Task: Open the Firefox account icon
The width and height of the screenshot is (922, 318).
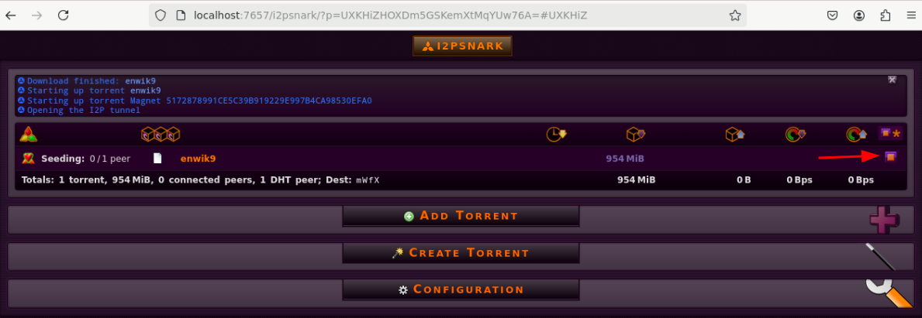Action: click(859, 15)
